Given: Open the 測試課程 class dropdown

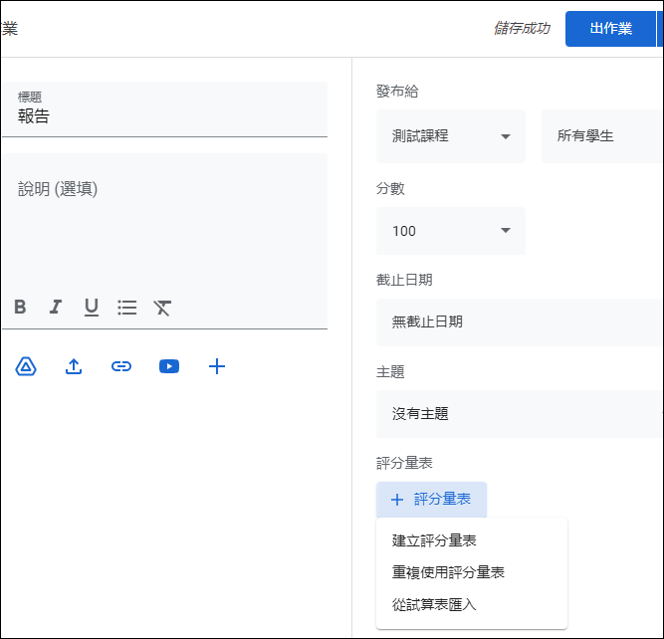Looking at the screenshot, I should coord(451,136).
